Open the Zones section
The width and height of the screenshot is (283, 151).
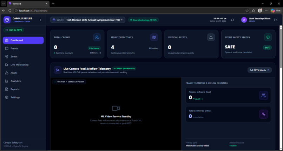pyautogui.click(x=23, y=57)
